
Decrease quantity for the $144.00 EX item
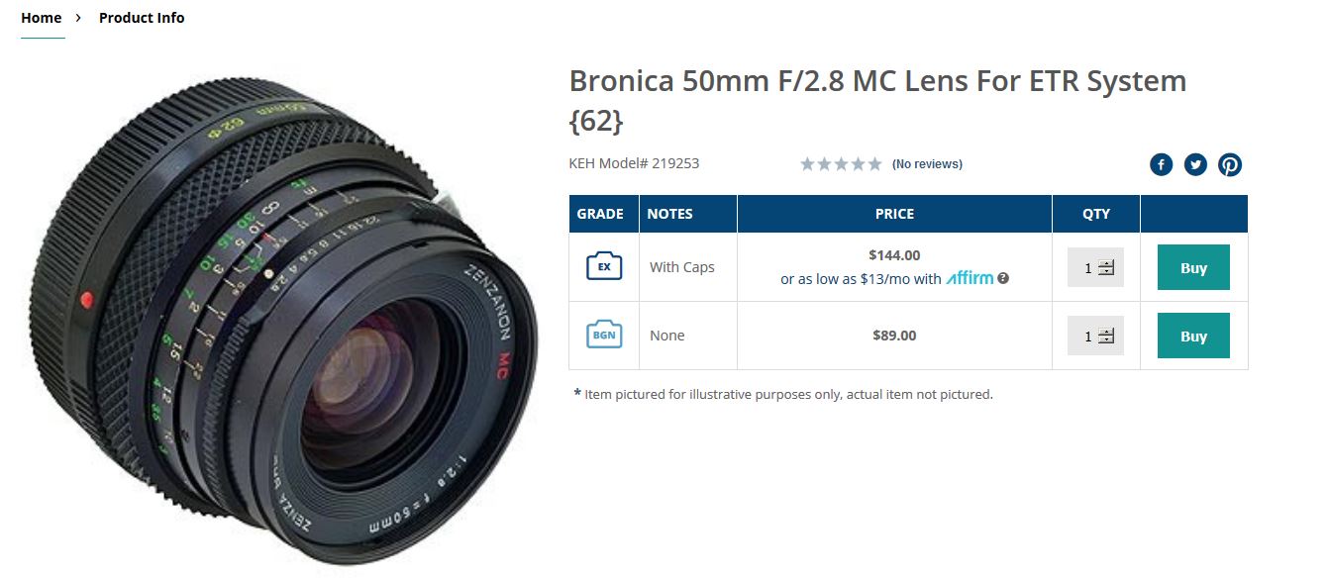[1106, 272]
